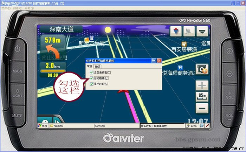Tap the MAIN hardware button
This screenshot has width=246, height=152.
click(17, 71)
